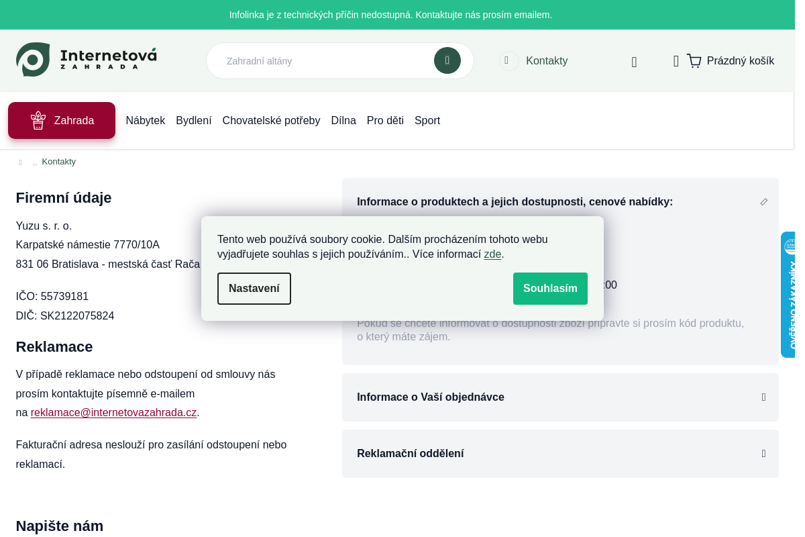This screenshot has height=537, width=805.
Task: Click the Karpatské námestie 7770/10A address
Action: coord(88,245)
